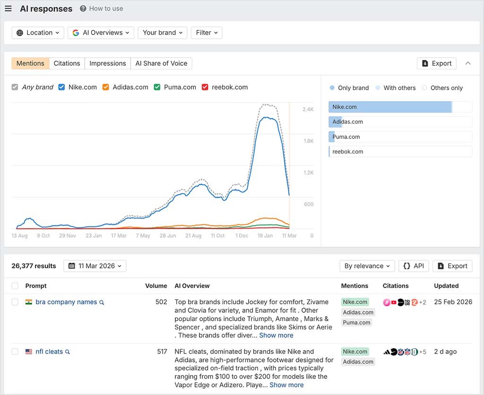The height and width of the screenshot is (395, 484).
Task: Click the Adidas citation icon for nfl cleats
Action: (387, 352)
